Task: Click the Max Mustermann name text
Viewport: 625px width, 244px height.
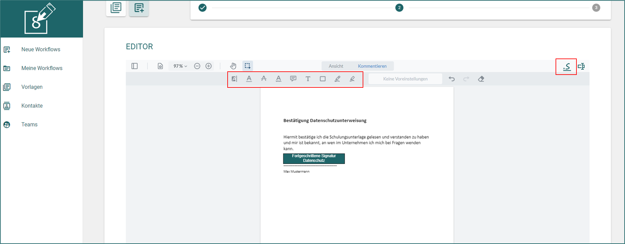Action: (x=296, y=172)
